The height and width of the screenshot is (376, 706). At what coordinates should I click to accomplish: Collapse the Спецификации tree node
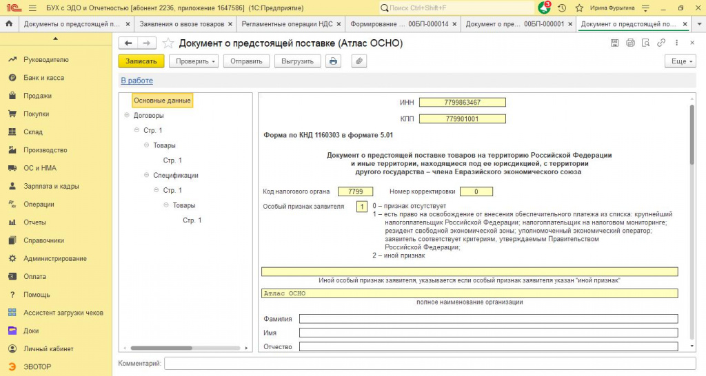pos(147,176)
